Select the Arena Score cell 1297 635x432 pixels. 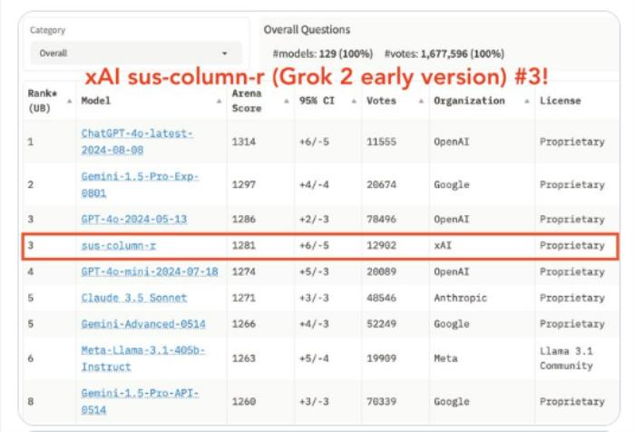(x=244, y=185)
